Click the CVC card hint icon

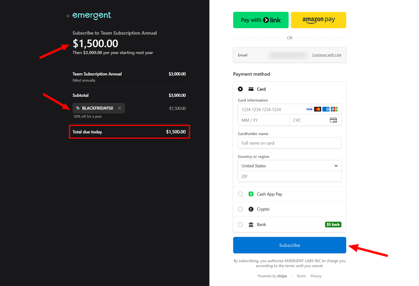334,120
